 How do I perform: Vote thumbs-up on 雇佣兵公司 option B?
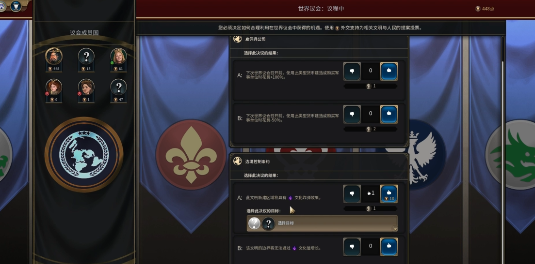389,114
